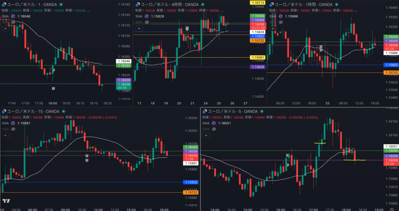Click the EUR/USD flag icon in 4-hour chart

pyautogui.click(x=138, y=5)
